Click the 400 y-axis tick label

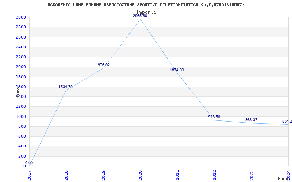coord(22,146)
